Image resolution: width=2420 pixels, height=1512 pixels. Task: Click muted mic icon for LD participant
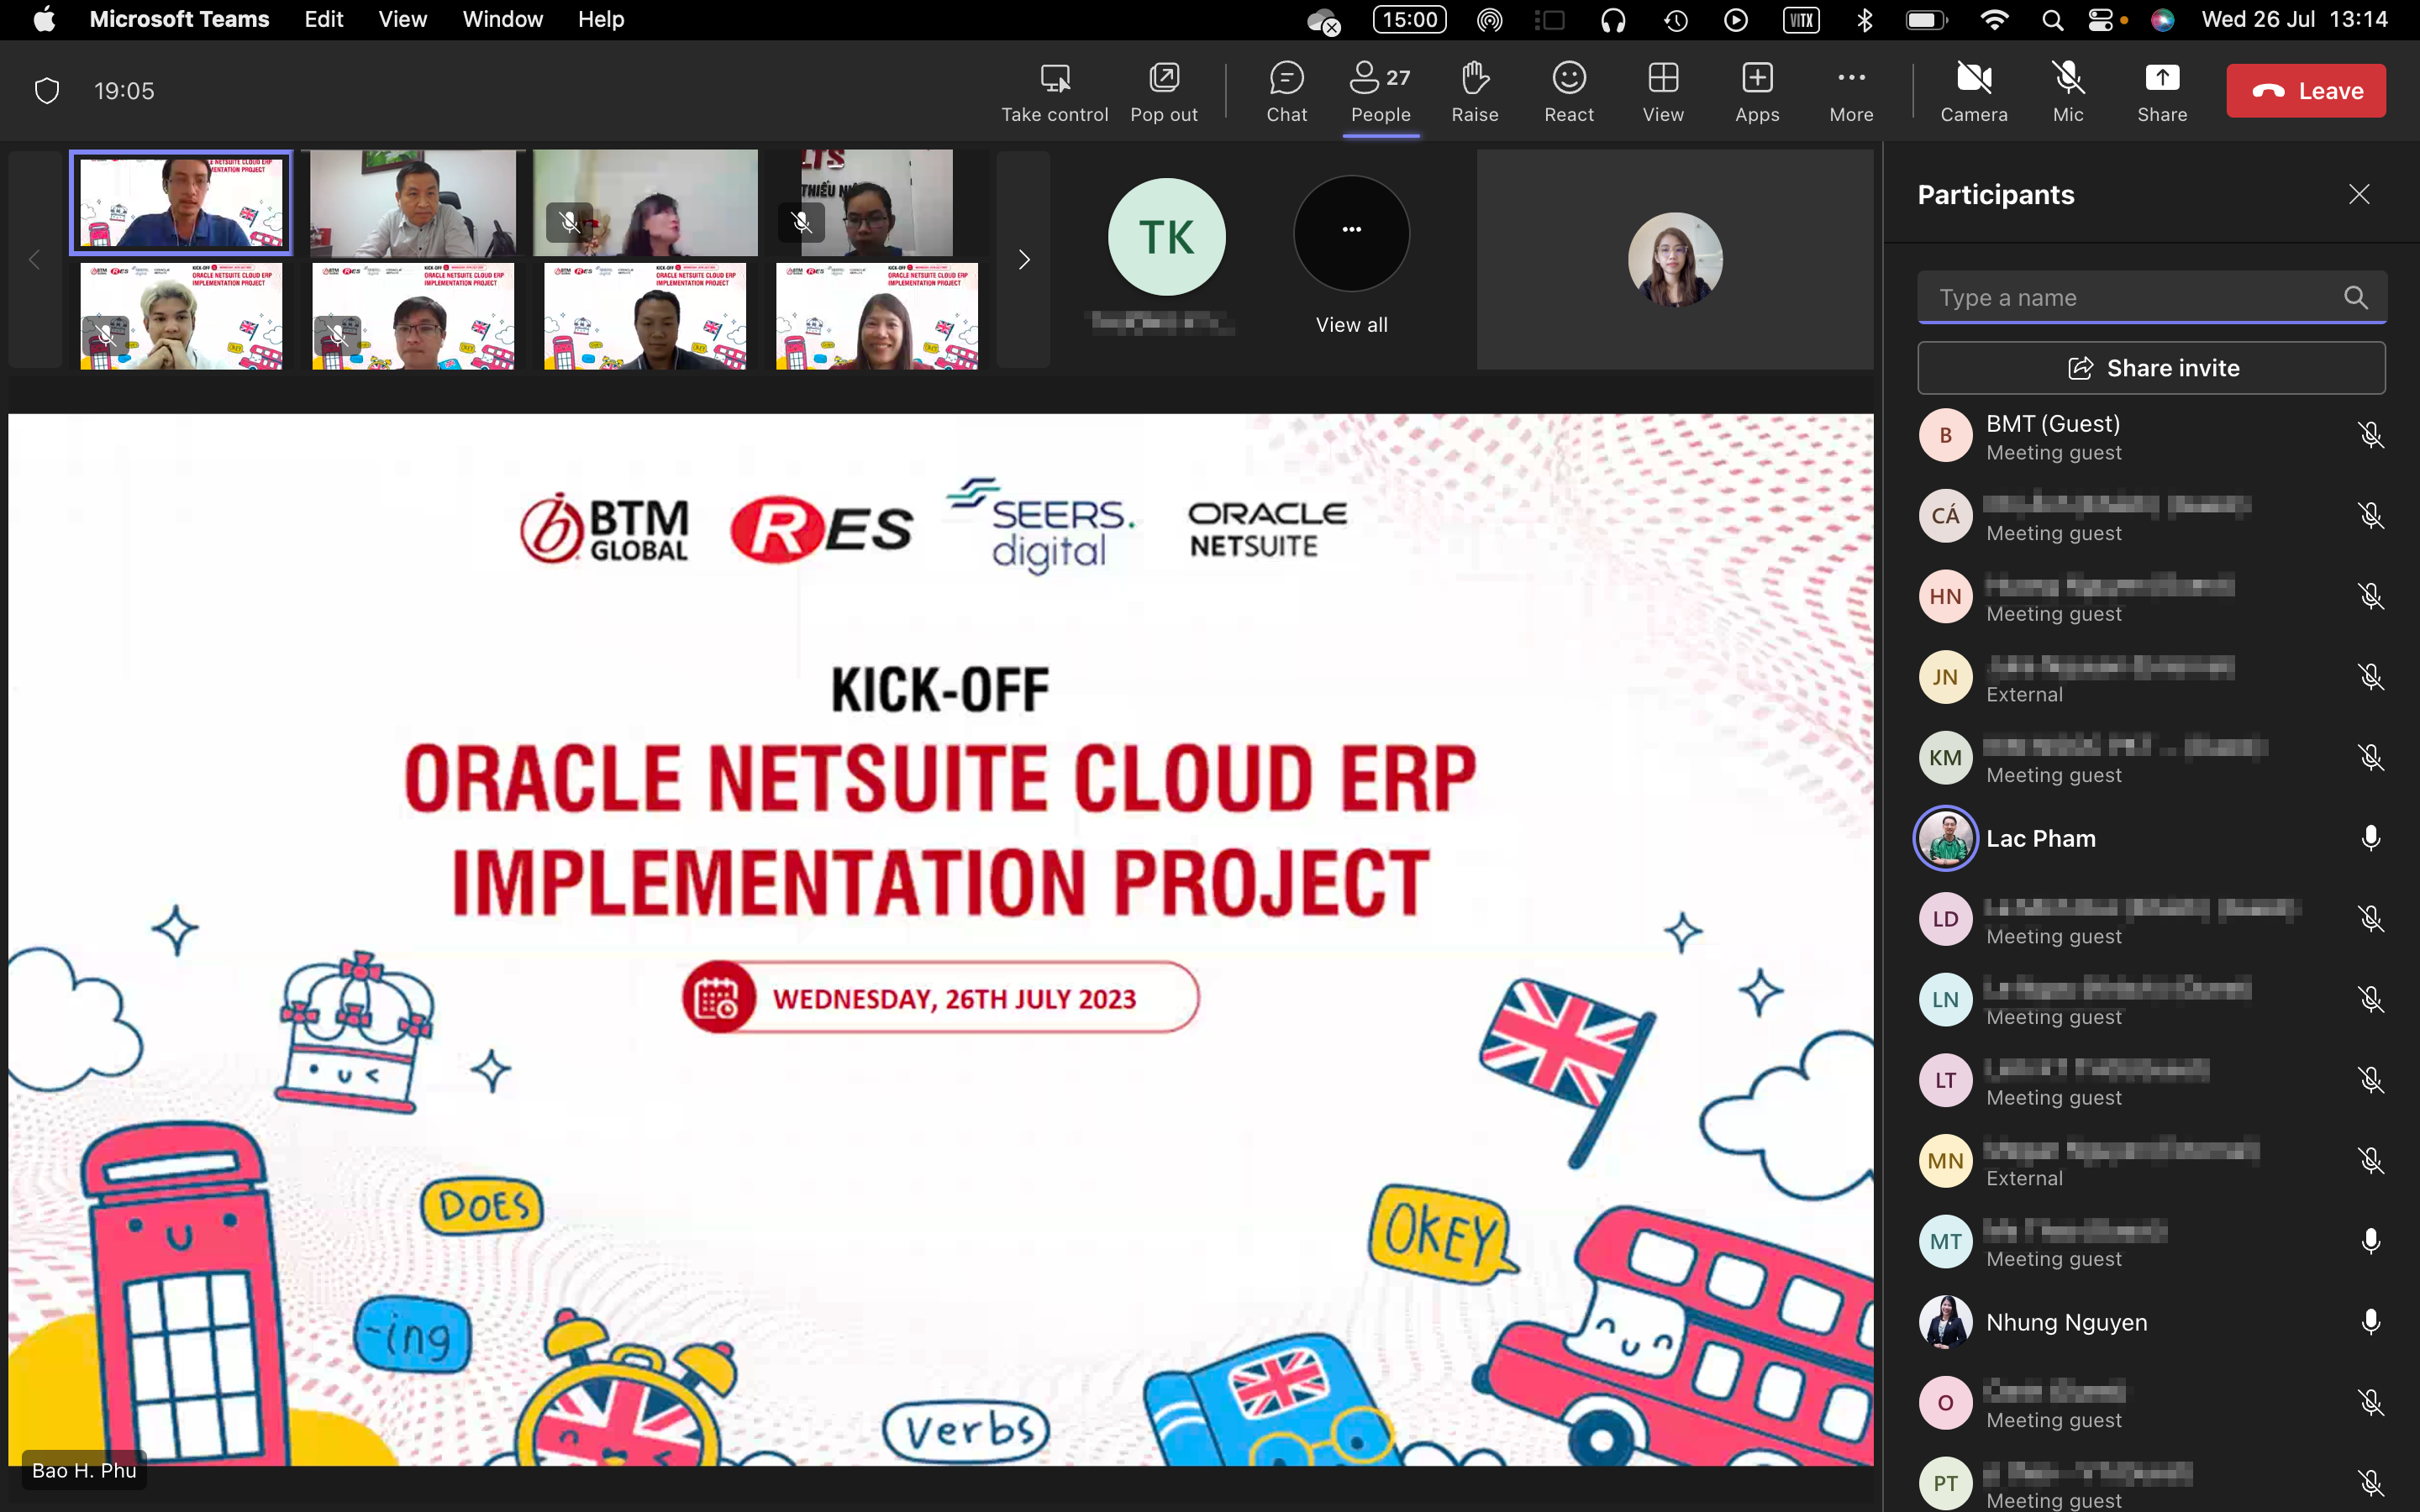pyautogui.click(x=2370, y=919)
